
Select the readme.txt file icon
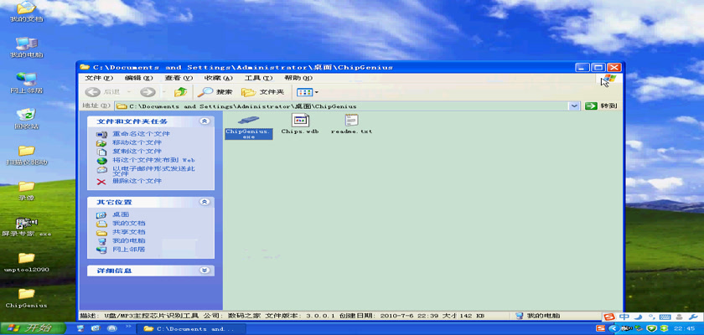pos(351,121)
